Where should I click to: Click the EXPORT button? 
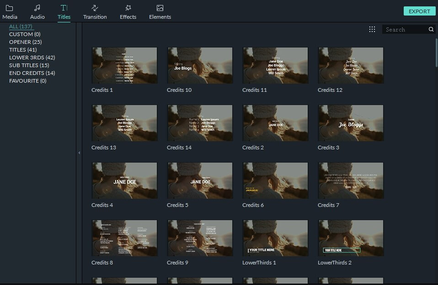coord(419,11)
